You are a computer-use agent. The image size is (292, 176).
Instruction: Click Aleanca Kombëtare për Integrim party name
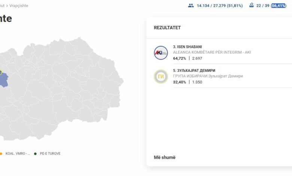coord(212,52)
